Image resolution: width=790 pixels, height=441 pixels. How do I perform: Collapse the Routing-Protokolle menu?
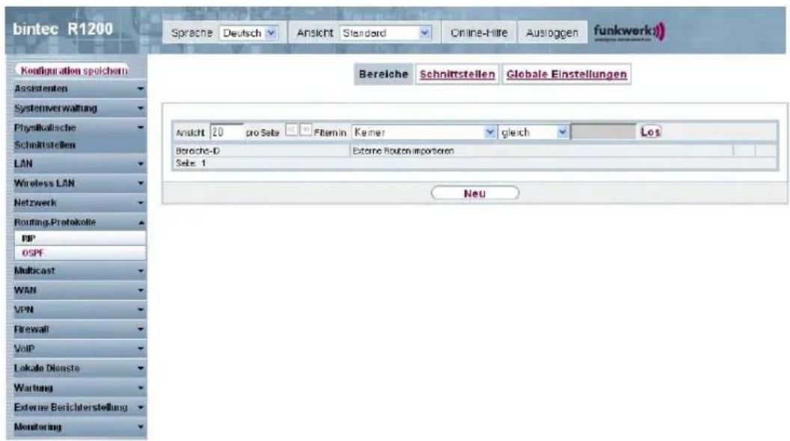point(79,222)
